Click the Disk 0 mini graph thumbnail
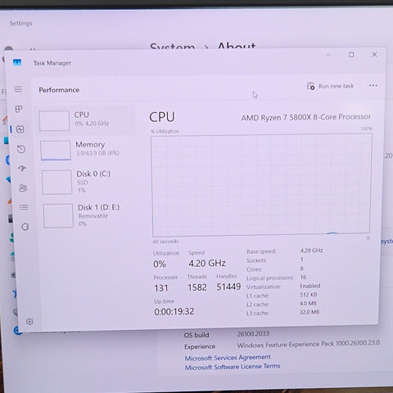Image resolution: width=393 pixels, height=393 pixels. [x=56, y=182]
